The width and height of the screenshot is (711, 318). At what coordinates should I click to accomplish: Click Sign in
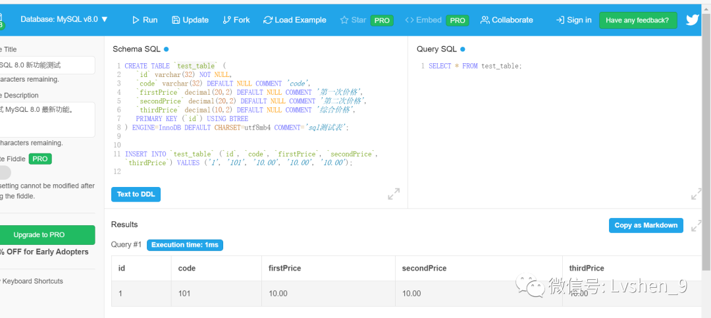click(573, 20)
